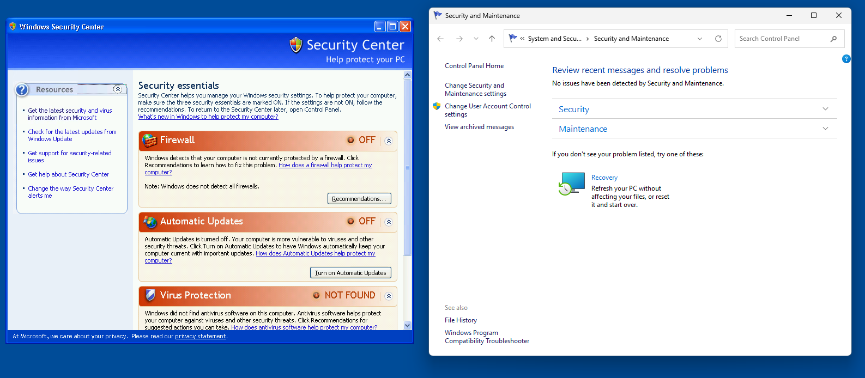Click the Recovery clock-monitor icon
The height and width of the screenshot is (378, 865).
tap(572, 184)
